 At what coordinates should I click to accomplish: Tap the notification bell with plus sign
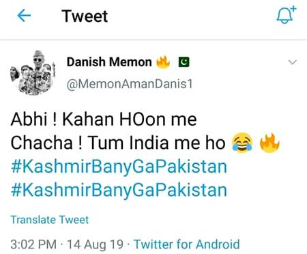pyautogui.click(x=287, y=15)
